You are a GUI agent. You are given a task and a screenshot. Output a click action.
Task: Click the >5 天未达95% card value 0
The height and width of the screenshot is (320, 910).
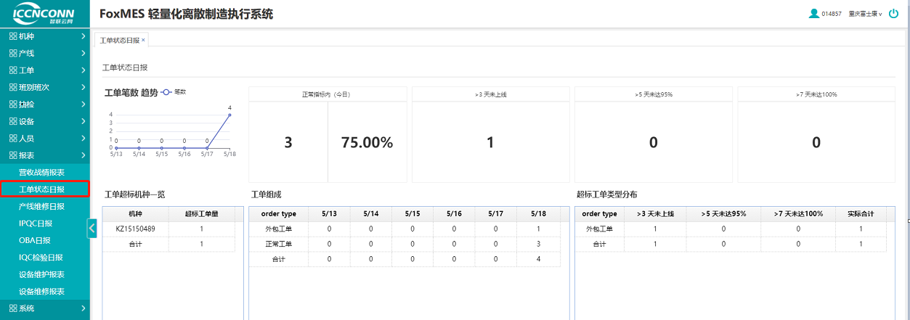[x=653, y=143]
